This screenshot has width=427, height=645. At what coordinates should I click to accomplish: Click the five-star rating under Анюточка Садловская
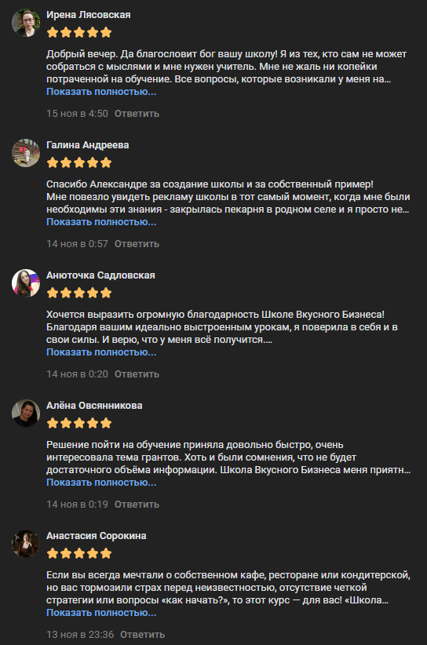(79, 293)
